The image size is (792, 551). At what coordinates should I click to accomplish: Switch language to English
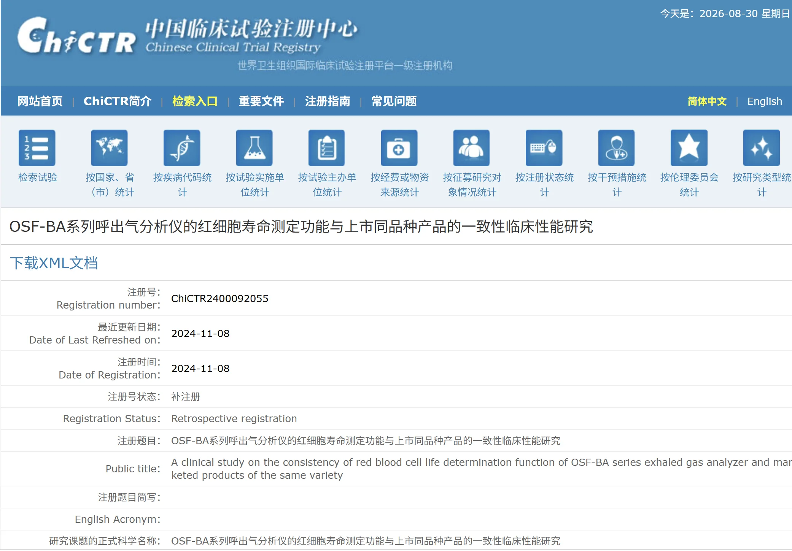coord(765,101)
